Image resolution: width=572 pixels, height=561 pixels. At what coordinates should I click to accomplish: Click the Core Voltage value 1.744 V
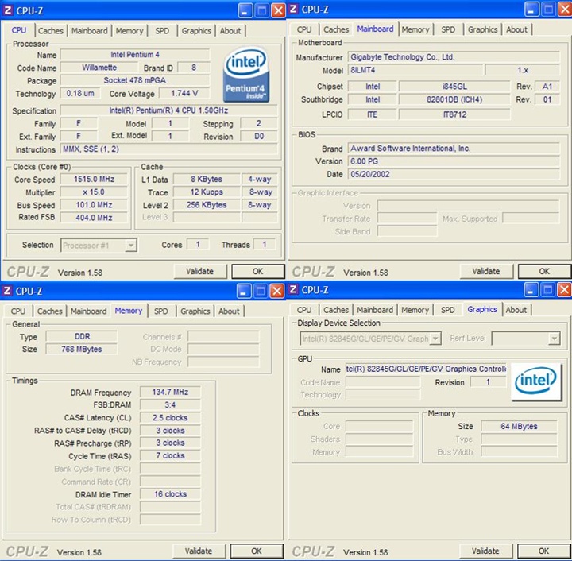184,94
